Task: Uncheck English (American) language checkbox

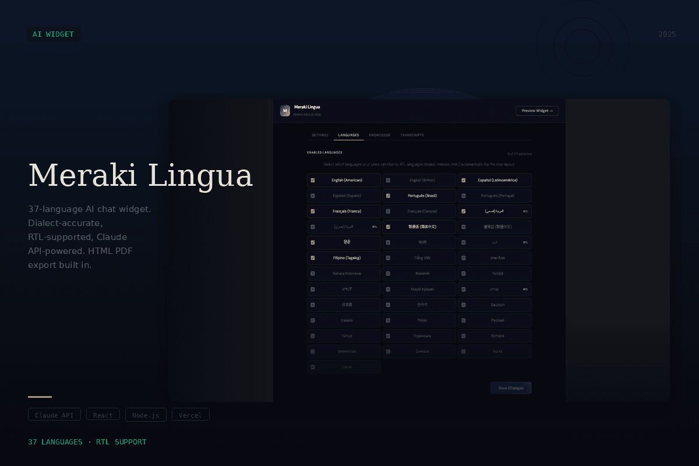Action: coord(313,181)
